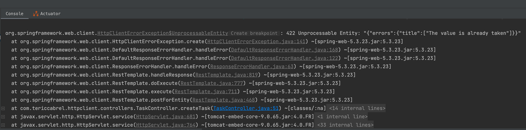The width and height of the screenshot is (526, 130).
Task: Open the ResponseErrorHandler.java:63 link
Action: pyautogui.click(x=252, y=67)
